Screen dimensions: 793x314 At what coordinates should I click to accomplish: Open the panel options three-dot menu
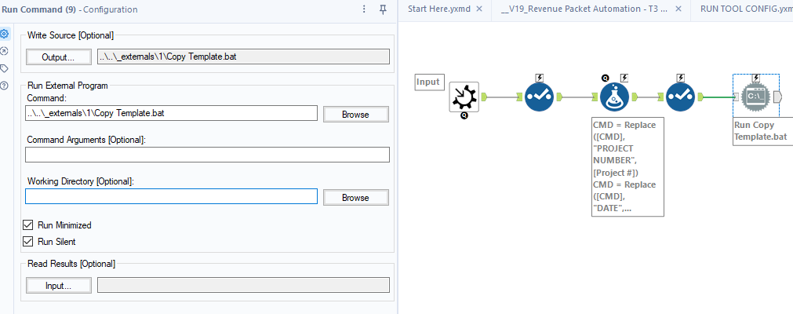[364, 9]
